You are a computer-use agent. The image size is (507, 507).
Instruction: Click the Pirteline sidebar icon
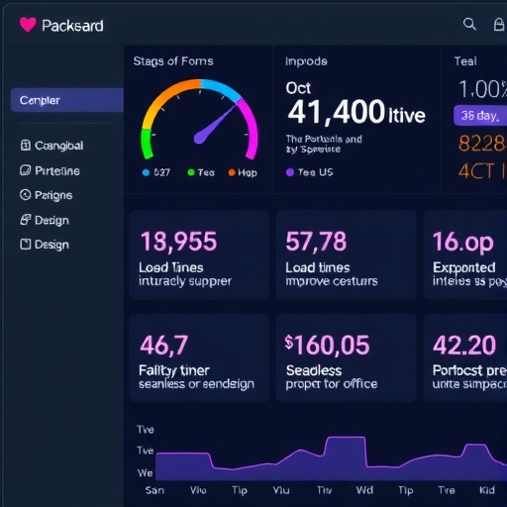26,170
